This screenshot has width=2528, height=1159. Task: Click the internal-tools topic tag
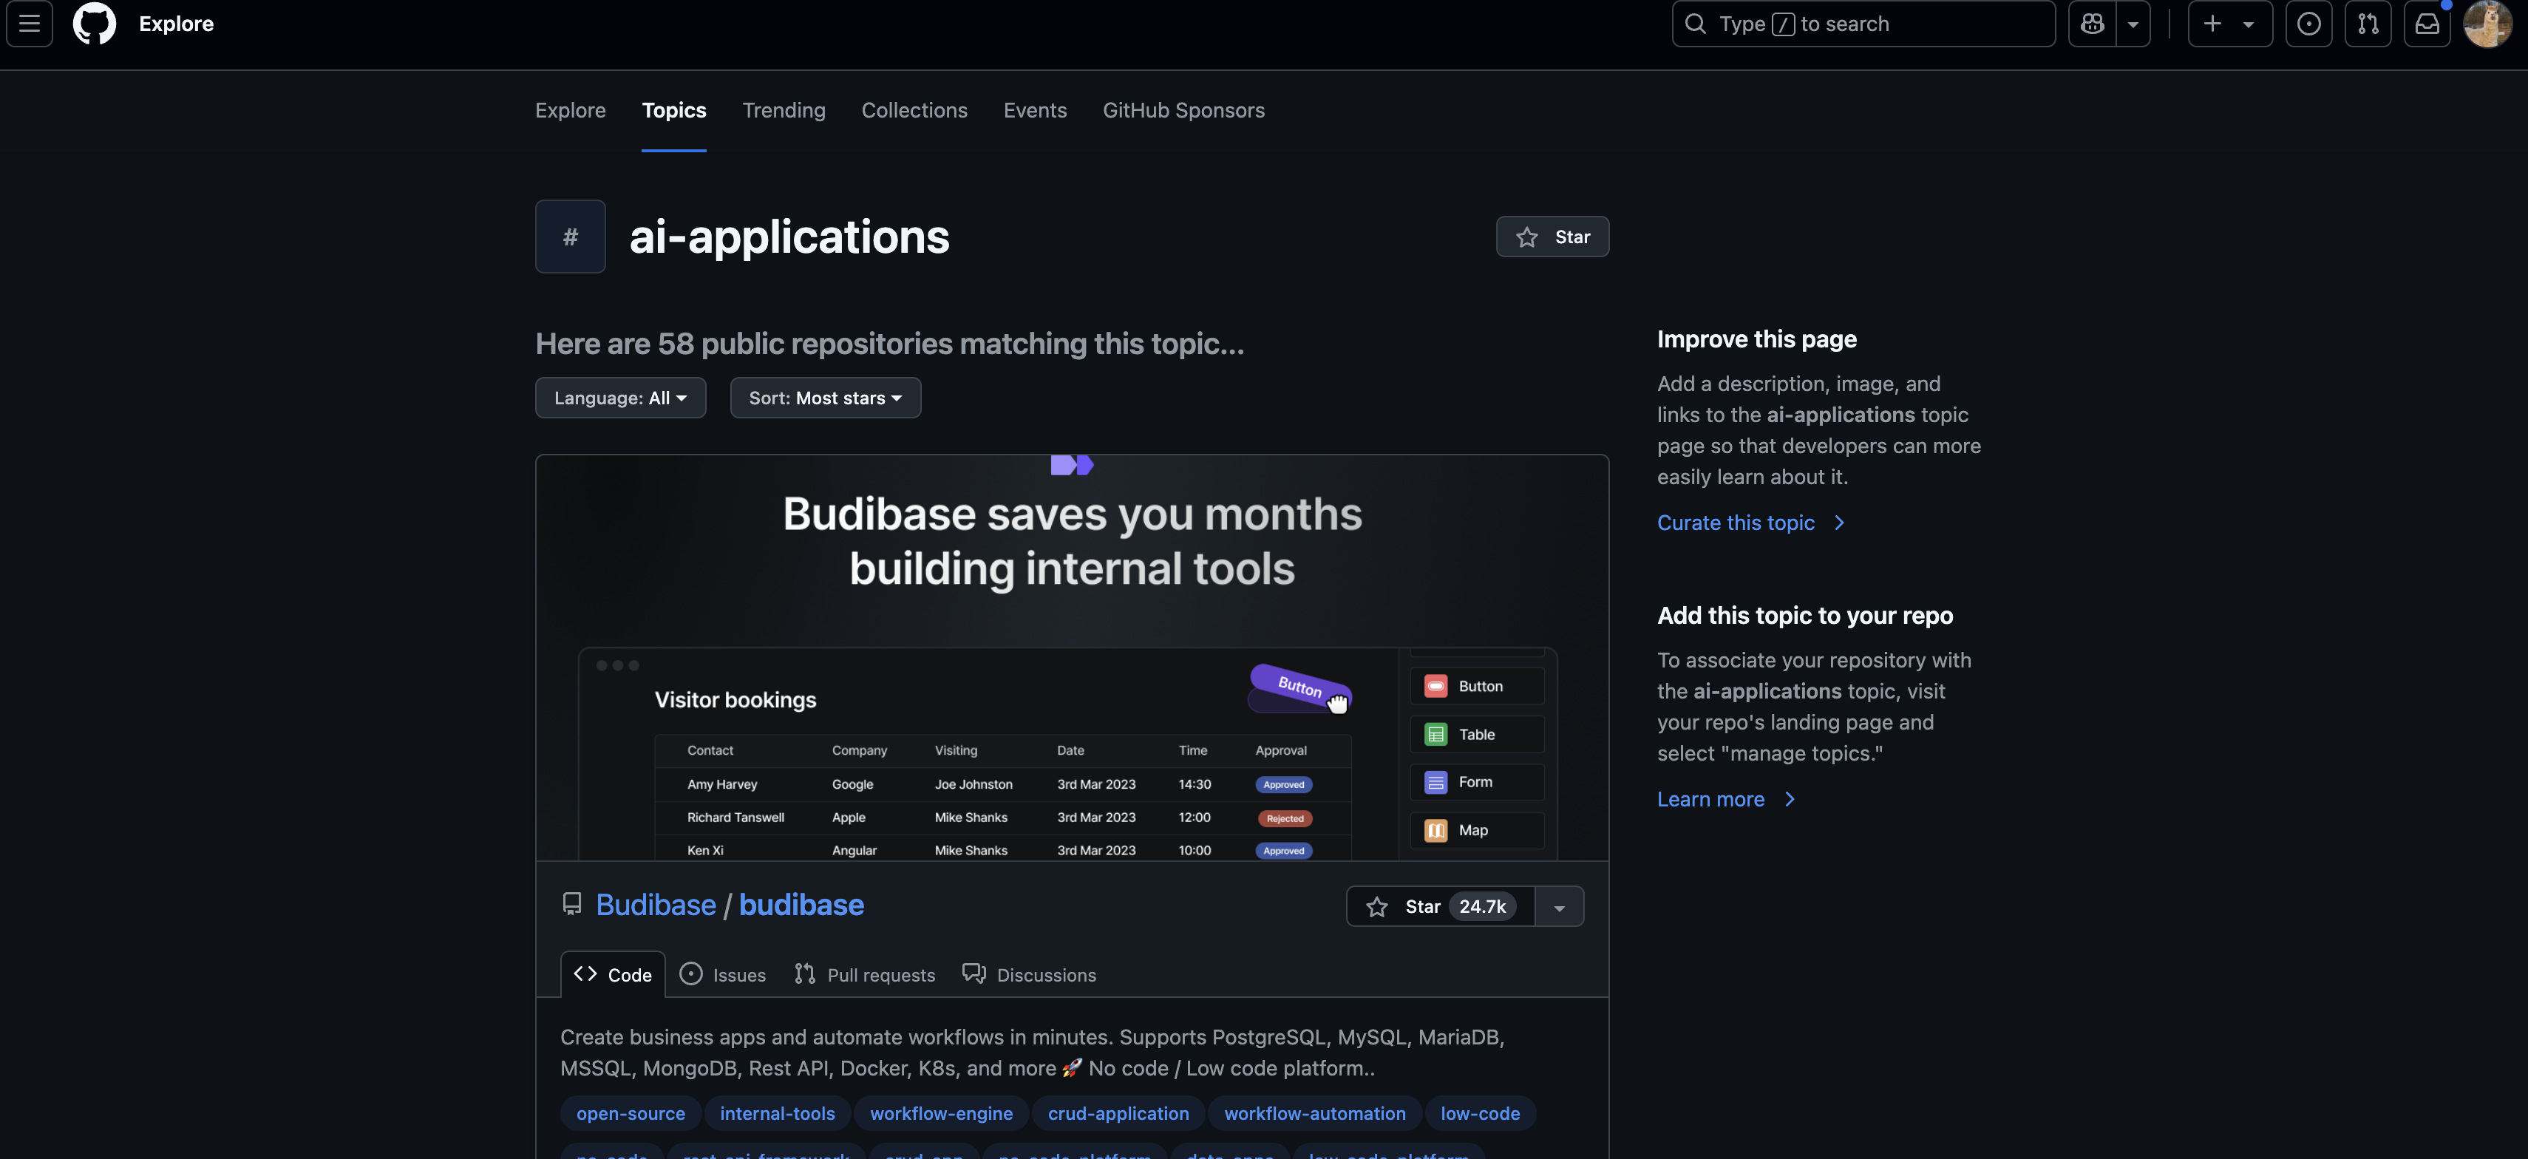[x=777, y=1114]
